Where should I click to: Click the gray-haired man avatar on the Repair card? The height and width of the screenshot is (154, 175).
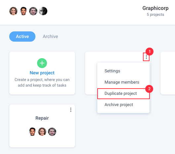point(52,132)
